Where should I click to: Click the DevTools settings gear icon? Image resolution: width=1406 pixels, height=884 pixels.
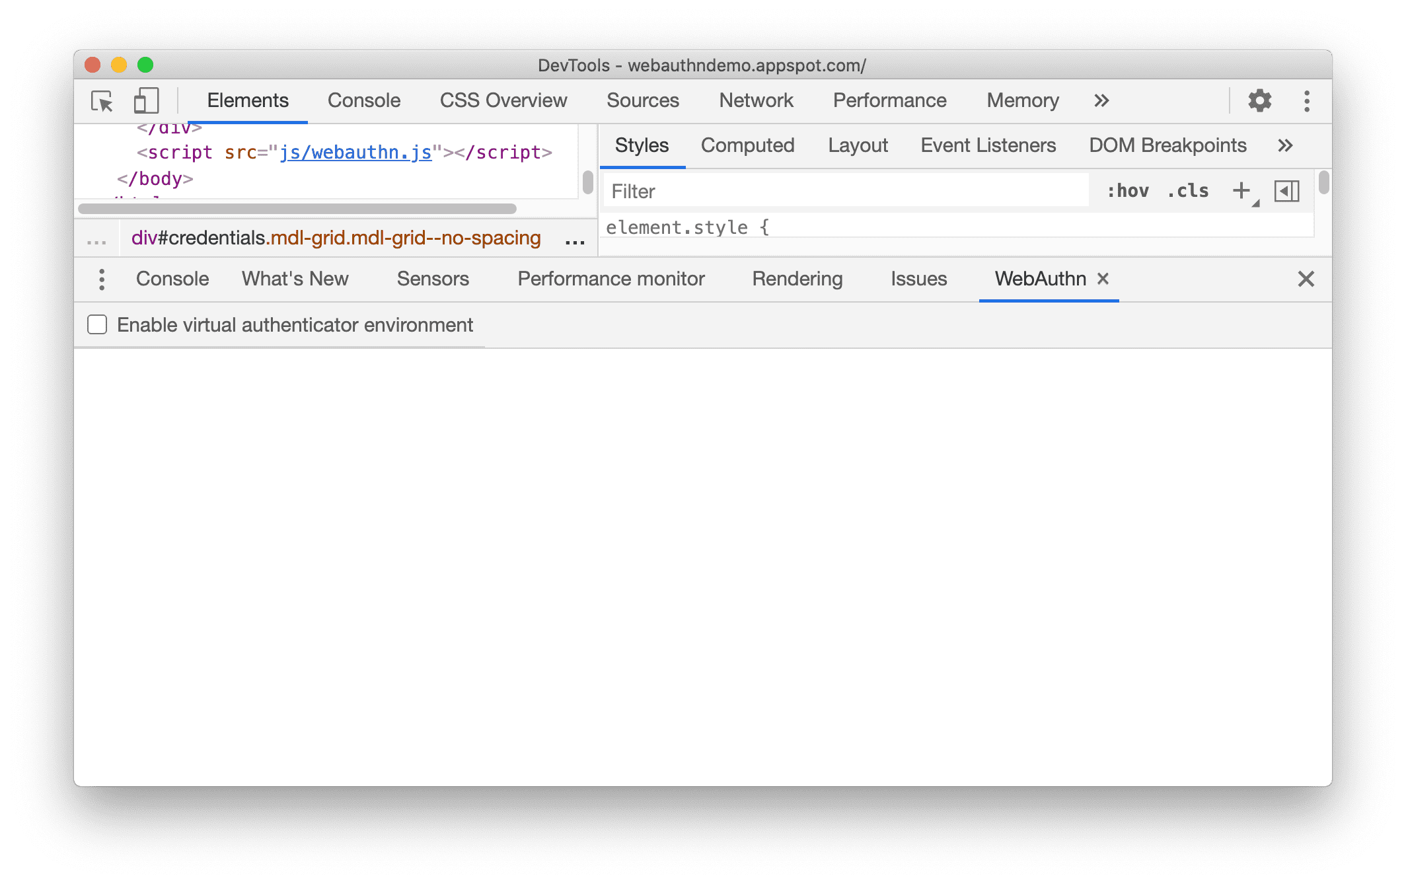(x=1259, y=99)
